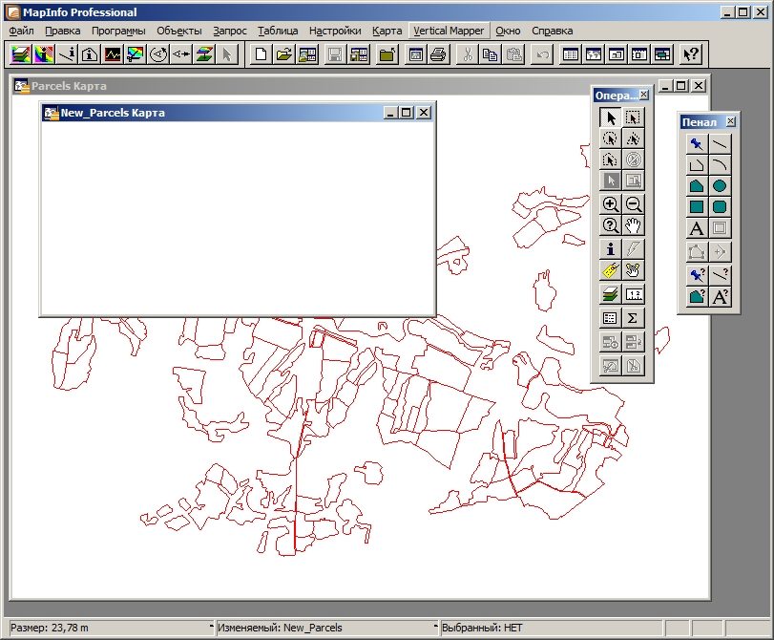Choose the Text tool A in Пенал

(696, 228)
